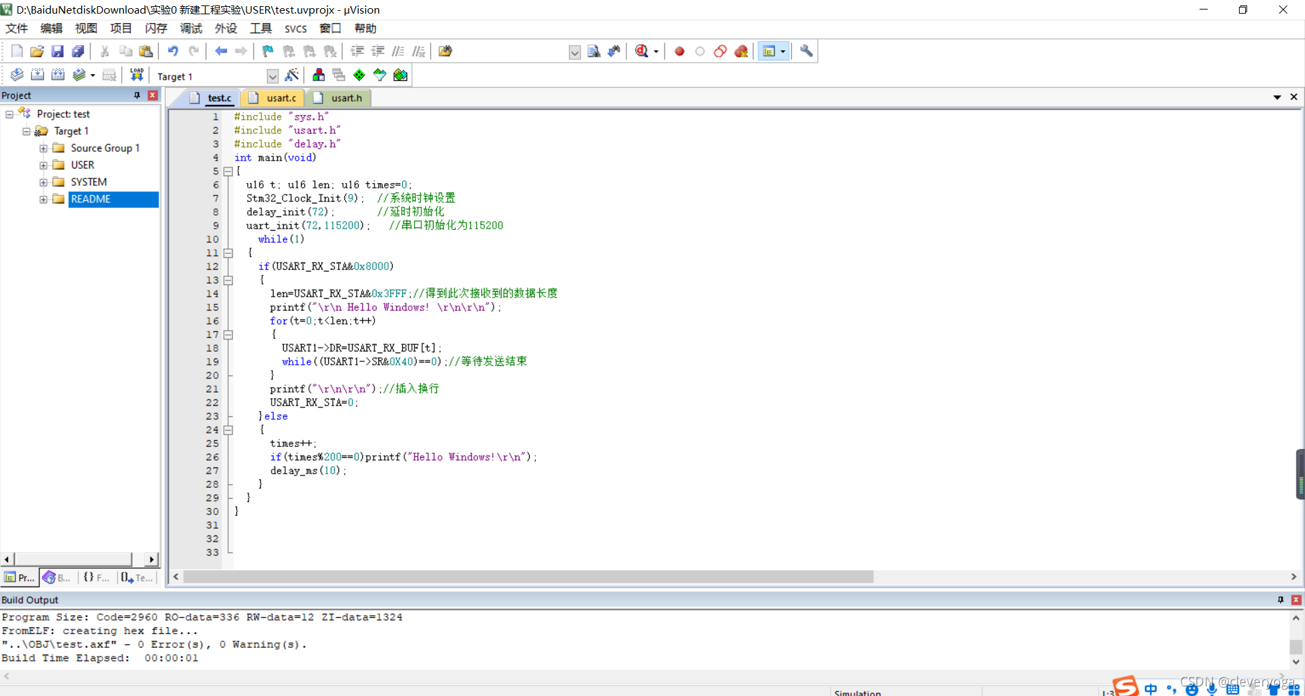
Task: Open the 调试 menu
Action: pos(191,28)
